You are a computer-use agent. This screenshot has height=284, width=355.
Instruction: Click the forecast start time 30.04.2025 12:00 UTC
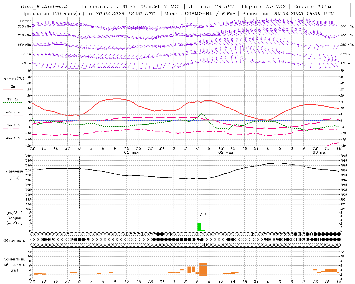126,14
